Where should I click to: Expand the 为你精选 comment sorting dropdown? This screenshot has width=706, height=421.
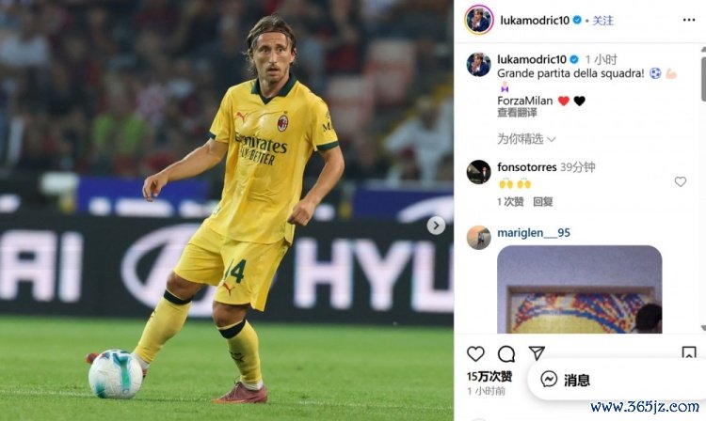tap(526, 139)
